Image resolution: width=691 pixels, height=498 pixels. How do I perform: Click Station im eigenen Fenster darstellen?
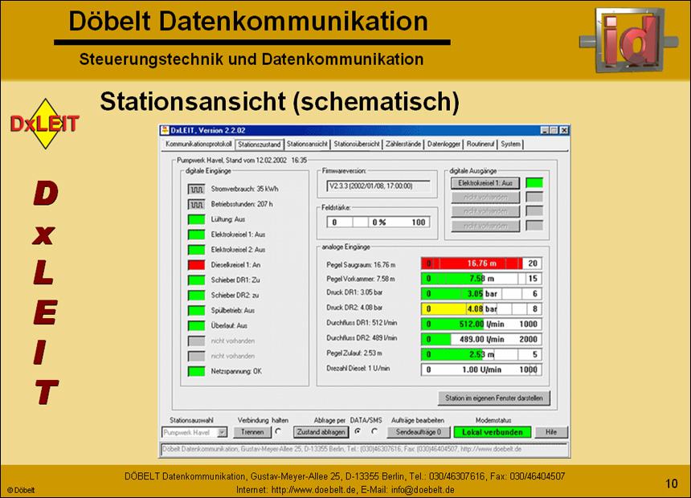point(494,398)
